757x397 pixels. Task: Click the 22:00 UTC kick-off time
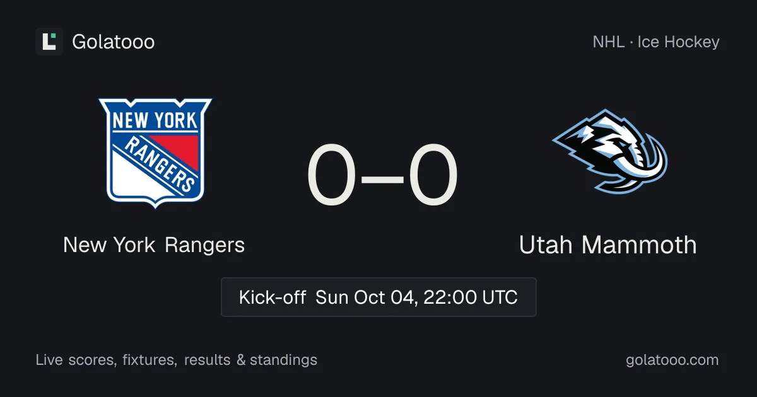tap(471, 297)
